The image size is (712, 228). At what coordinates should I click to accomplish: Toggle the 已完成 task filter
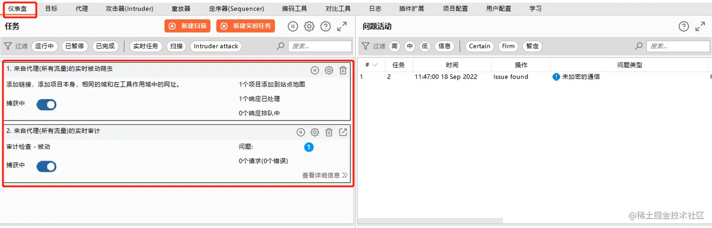pos(105,46)
